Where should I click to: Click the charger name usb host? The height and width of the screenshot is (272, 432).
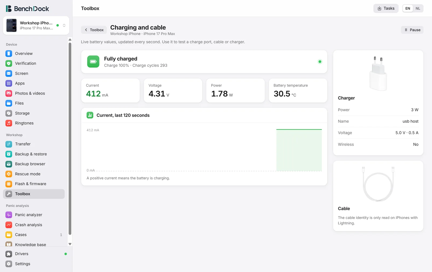coord(410,121)
